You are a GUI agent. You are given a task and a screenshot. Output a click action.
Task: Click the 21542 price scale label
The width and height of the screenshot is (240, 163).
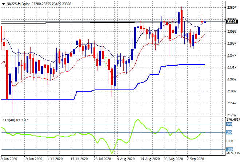click(x=232, y=103)
